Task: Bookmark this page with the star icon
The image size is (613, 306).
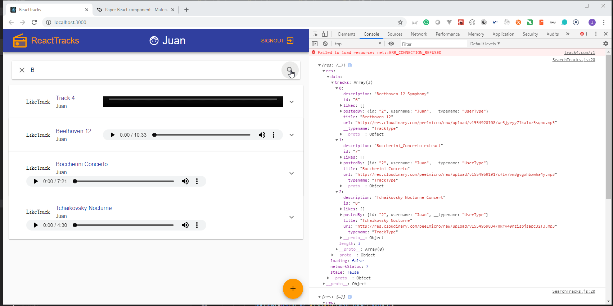Action: click(x=400, y=22)
